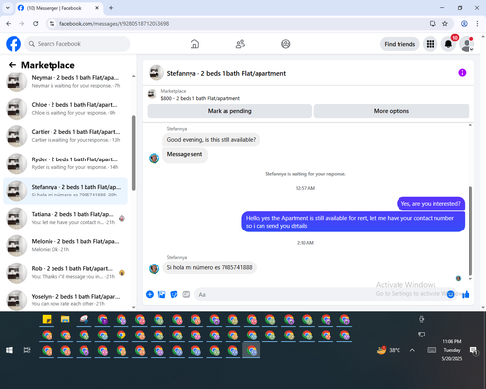Open emoji picker in message box

coord(450,294)
